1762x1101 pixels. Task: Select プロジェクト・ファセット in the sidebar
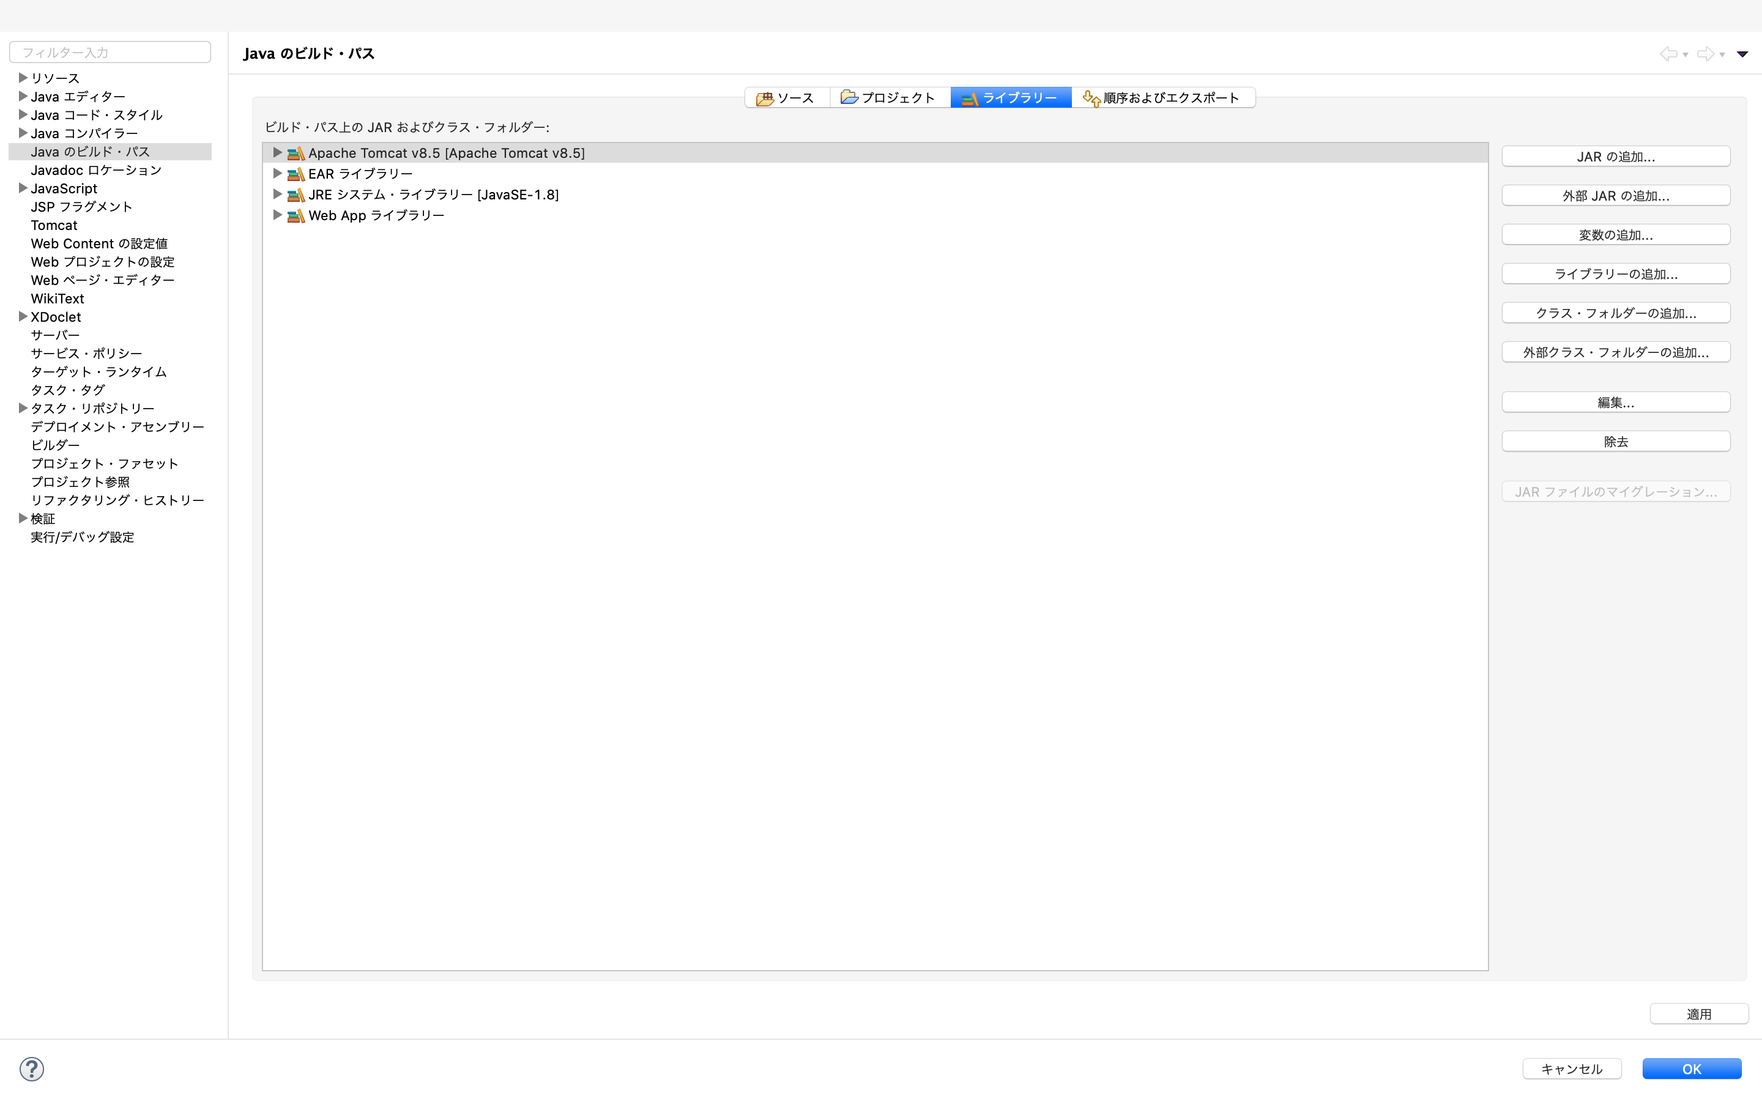(x=104, y=464)
